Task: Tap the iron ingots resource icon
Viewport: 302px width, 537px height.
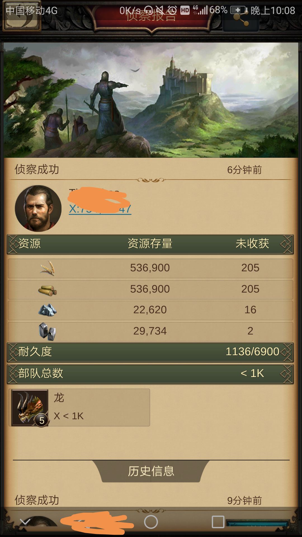Action: (47, 331)
